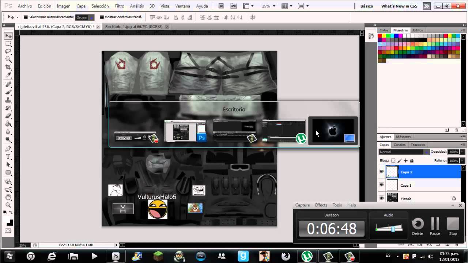The width and height of the screenshot is (468, 263).
Task: Open the Filtro menu
Action: (x=120, y=6)
